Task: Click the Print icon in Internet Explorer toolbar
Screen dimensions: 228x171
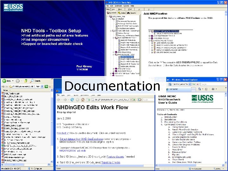Action: [213, 89]
